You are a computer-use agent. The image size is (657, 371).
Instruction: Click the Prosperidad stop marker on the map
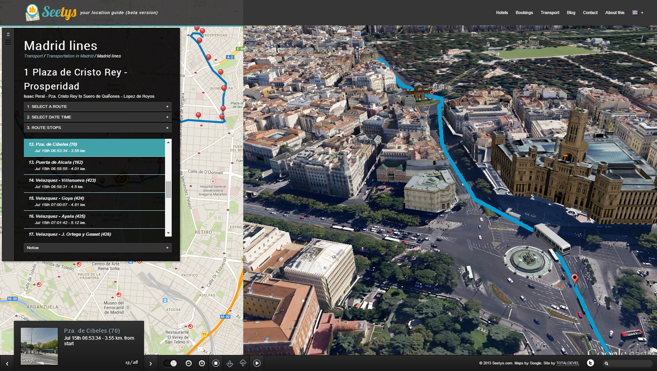point(202,30)
